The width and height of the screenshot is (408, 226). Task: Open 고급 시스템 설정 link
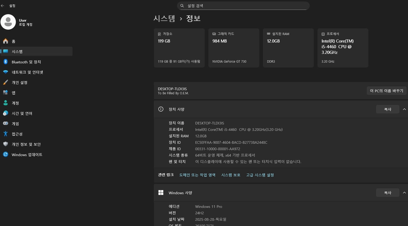tap(260, 175)
